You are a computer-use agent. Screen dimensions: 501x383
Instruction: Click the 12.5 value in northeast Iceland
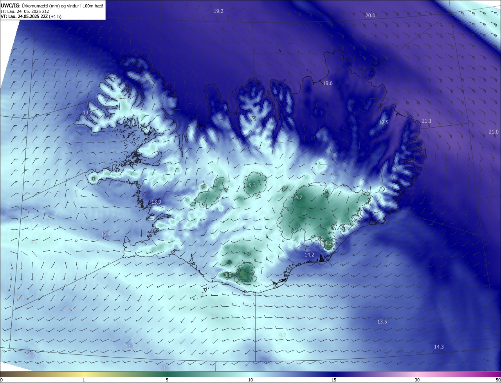384,123
